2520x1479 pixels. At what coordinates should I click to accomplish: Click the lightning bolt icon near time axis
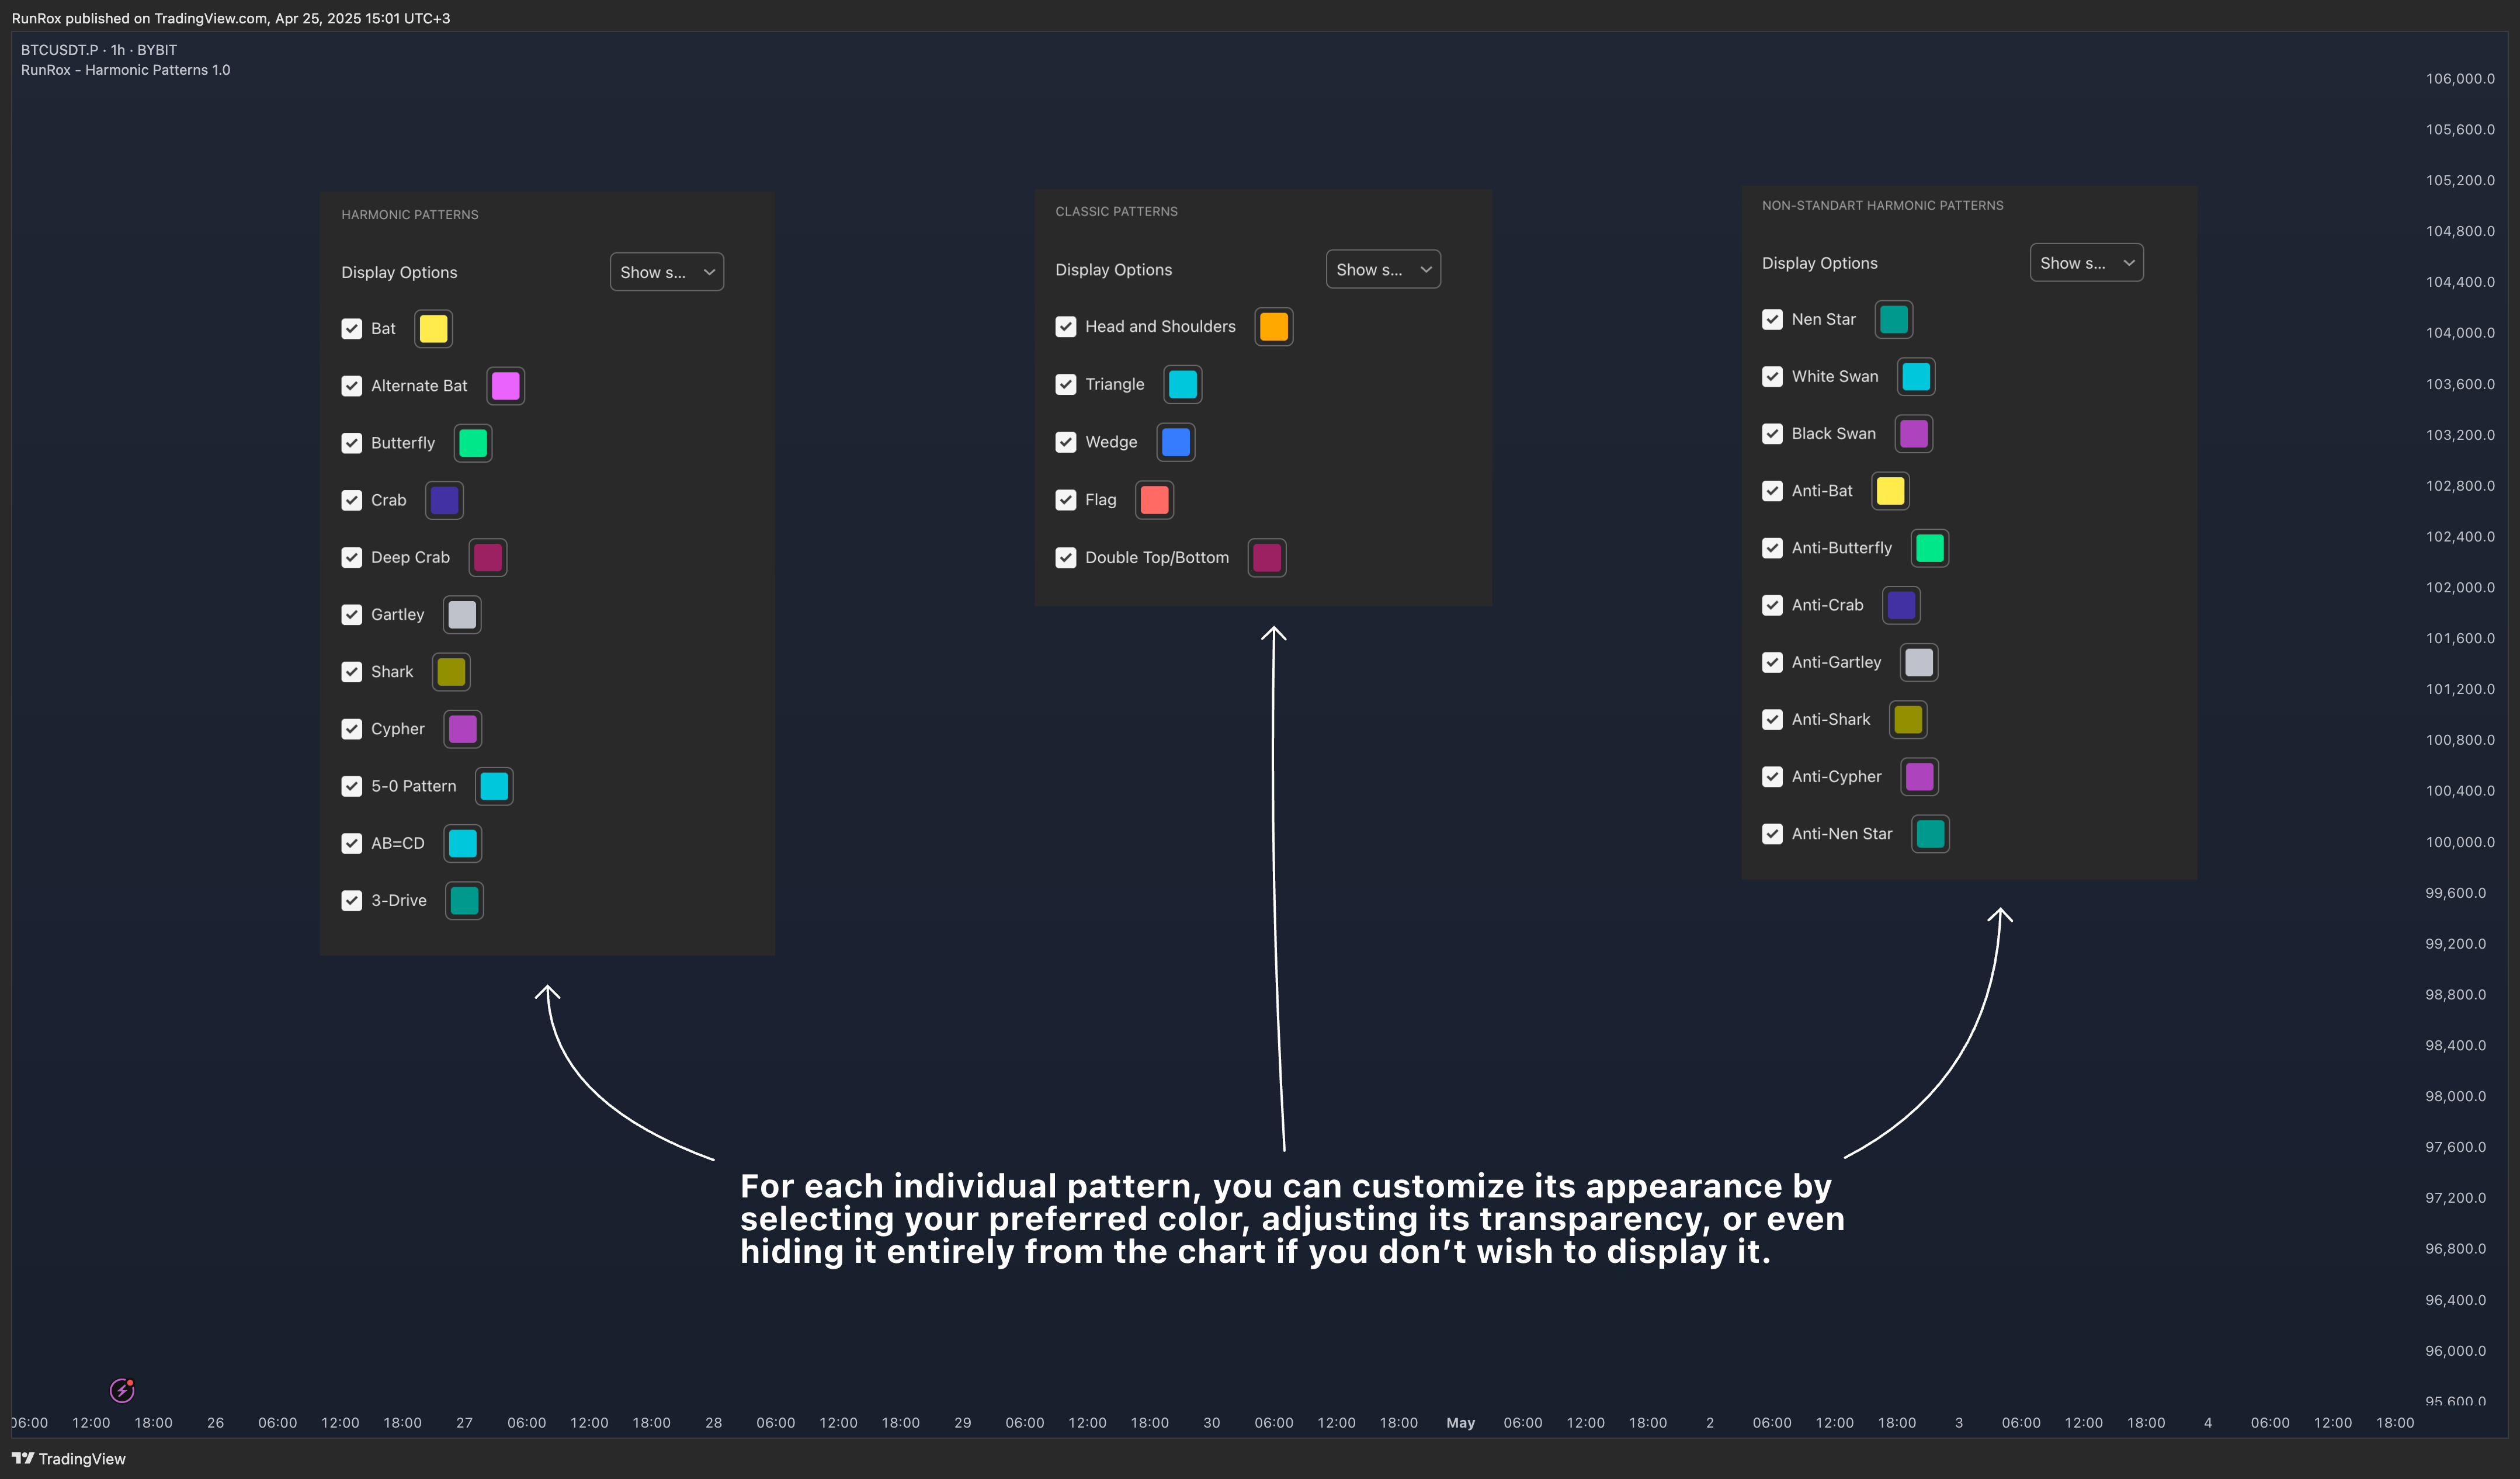click(x=121, y=1390)
